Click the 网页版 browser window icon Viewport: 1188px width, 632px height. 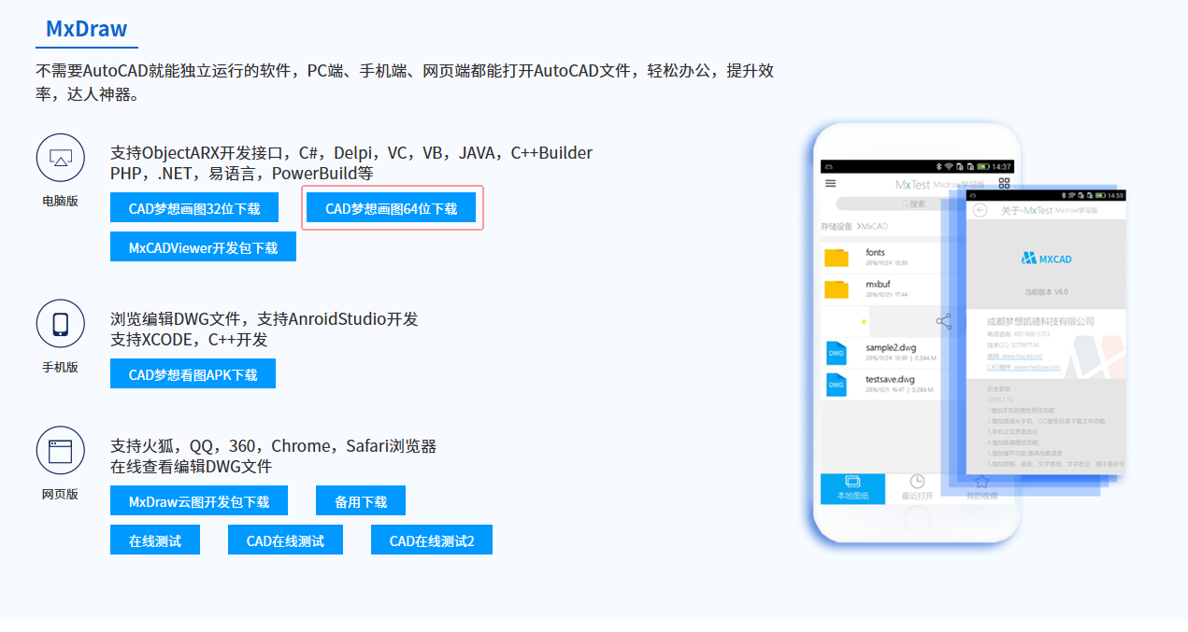click(61, 451)
